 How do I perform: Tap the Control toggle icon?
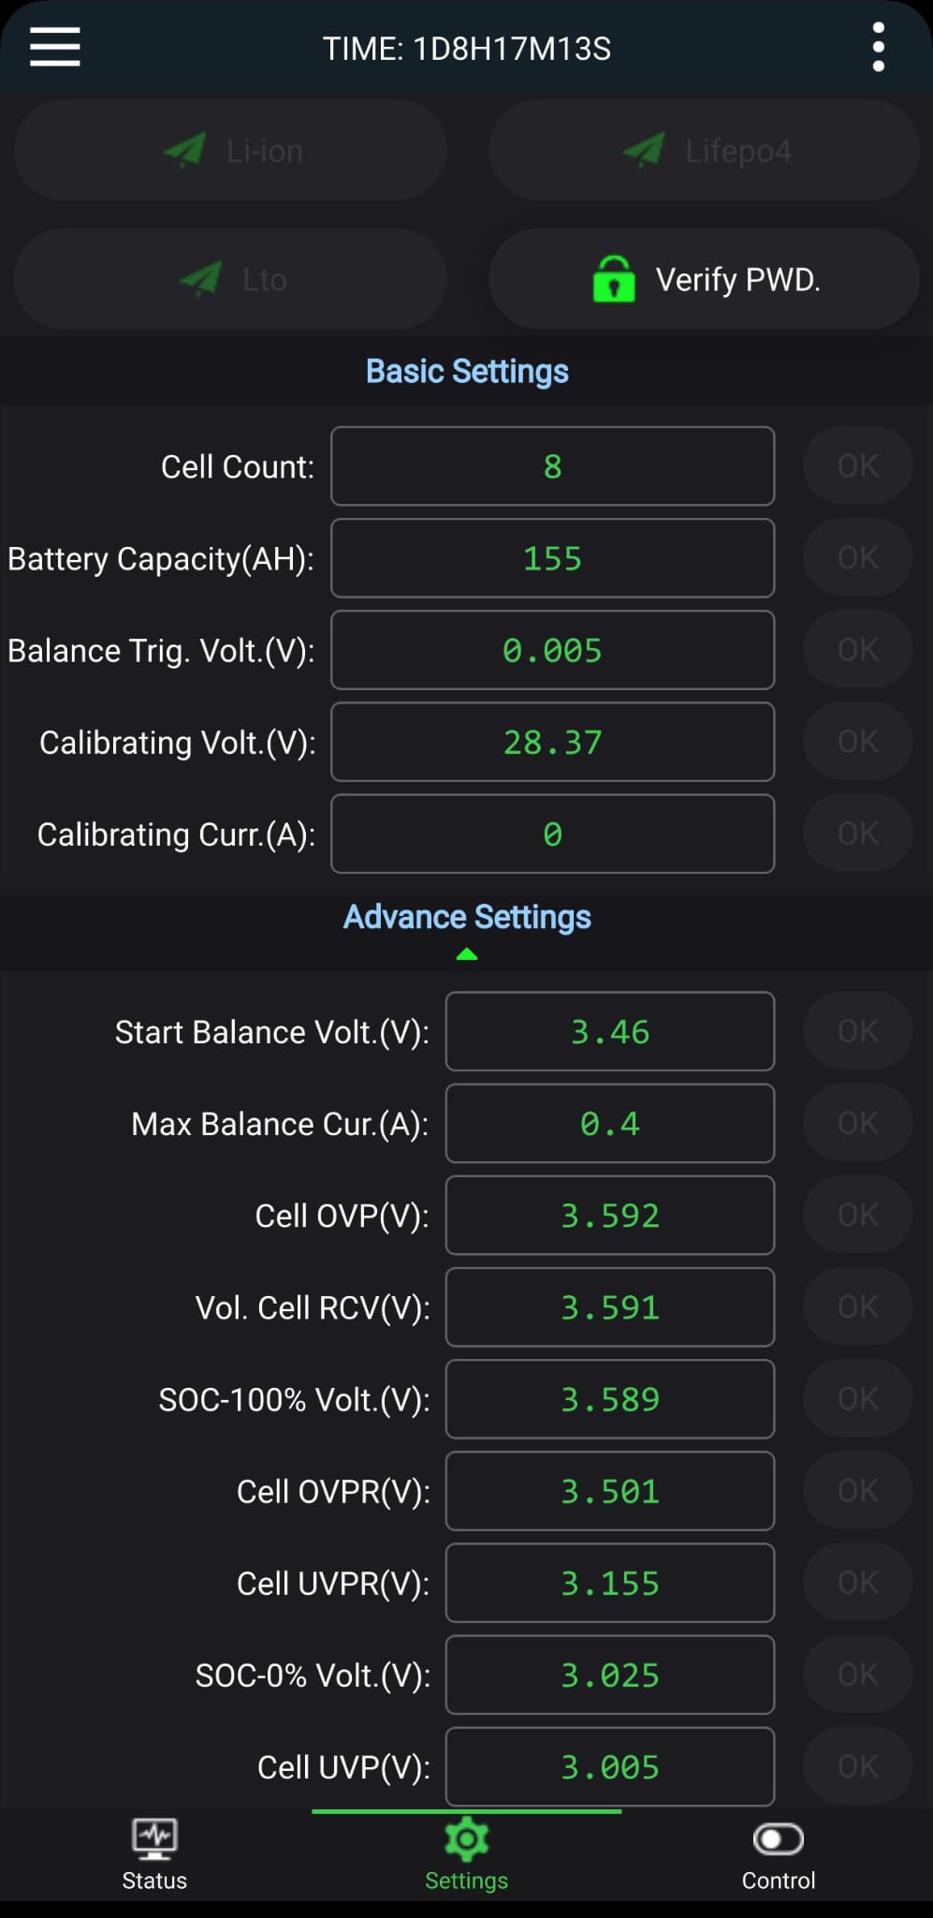pyautogui.click(x=778, y=1839)
